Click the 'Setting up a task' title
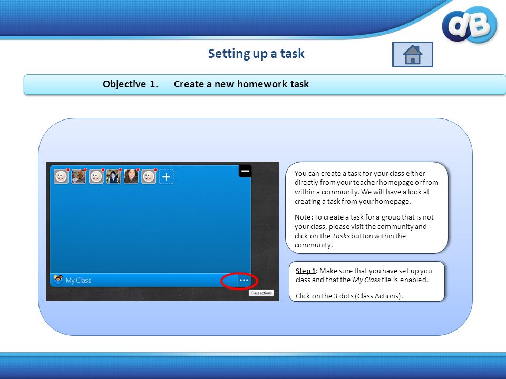This screenshot has width=506, height=379. click(256, 54)
